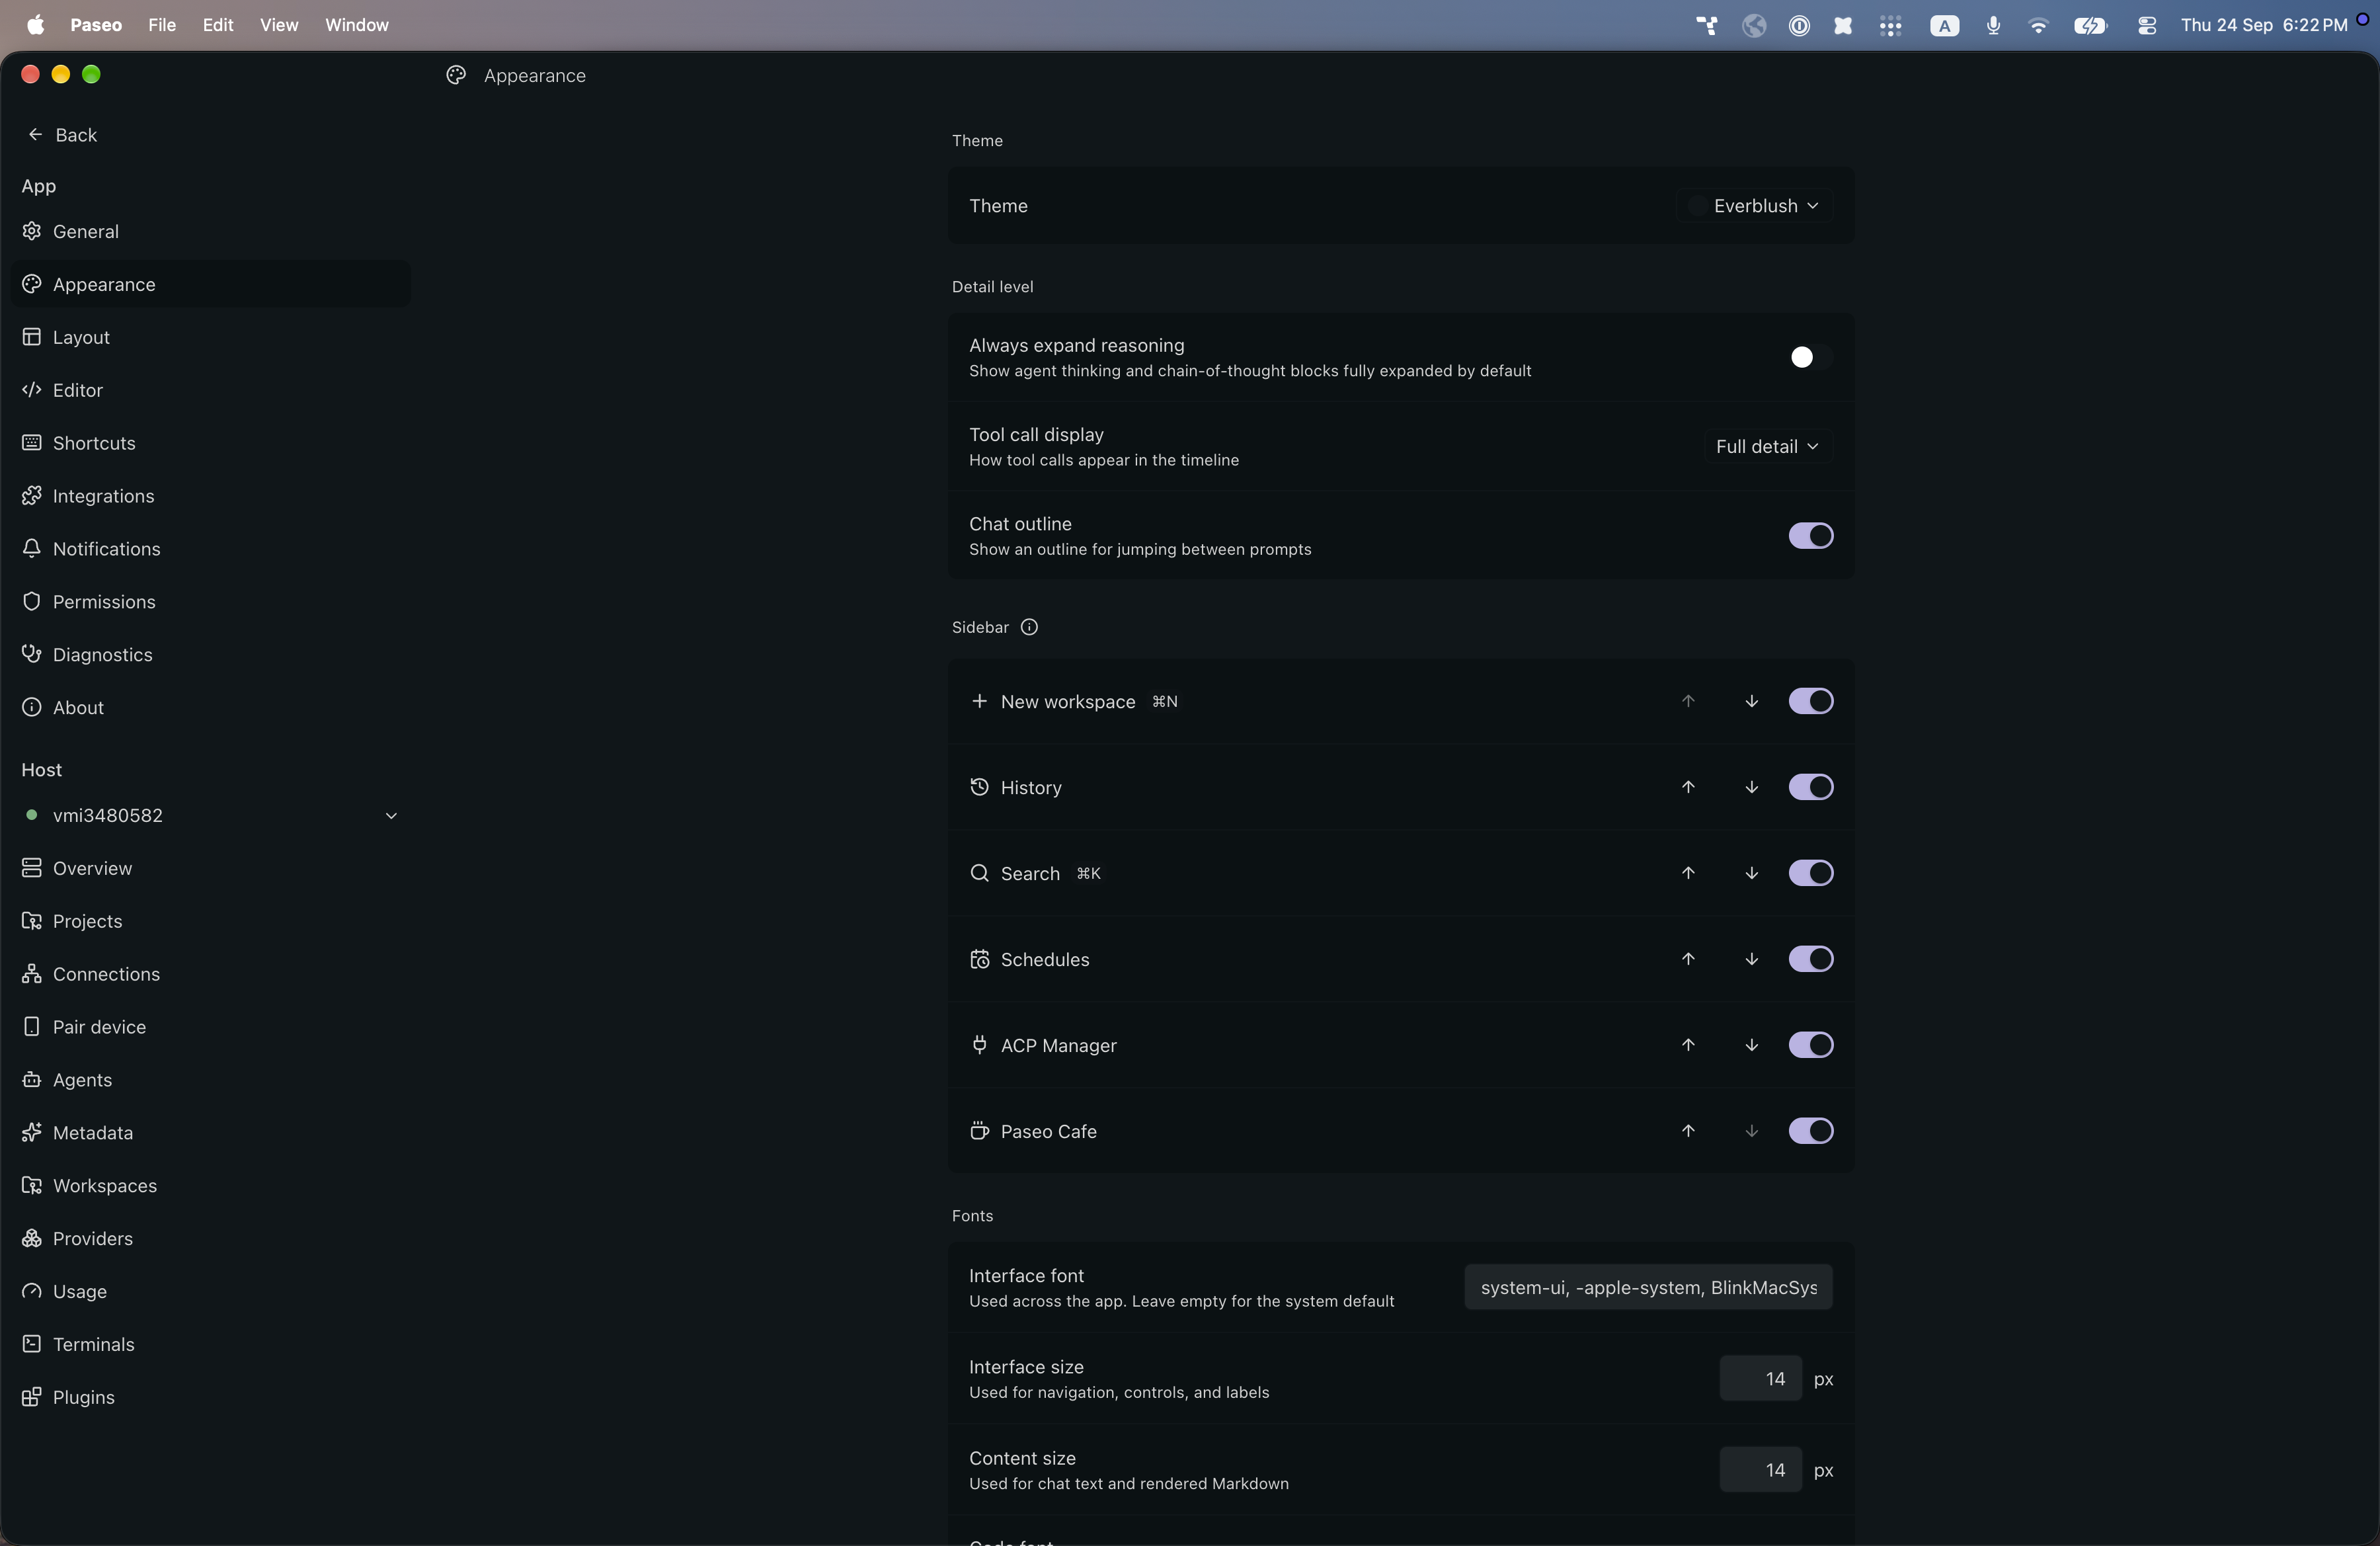Screen dimensions: 2380x1546
Task: Click the Interface font text field
Action: point(1648,1287)
